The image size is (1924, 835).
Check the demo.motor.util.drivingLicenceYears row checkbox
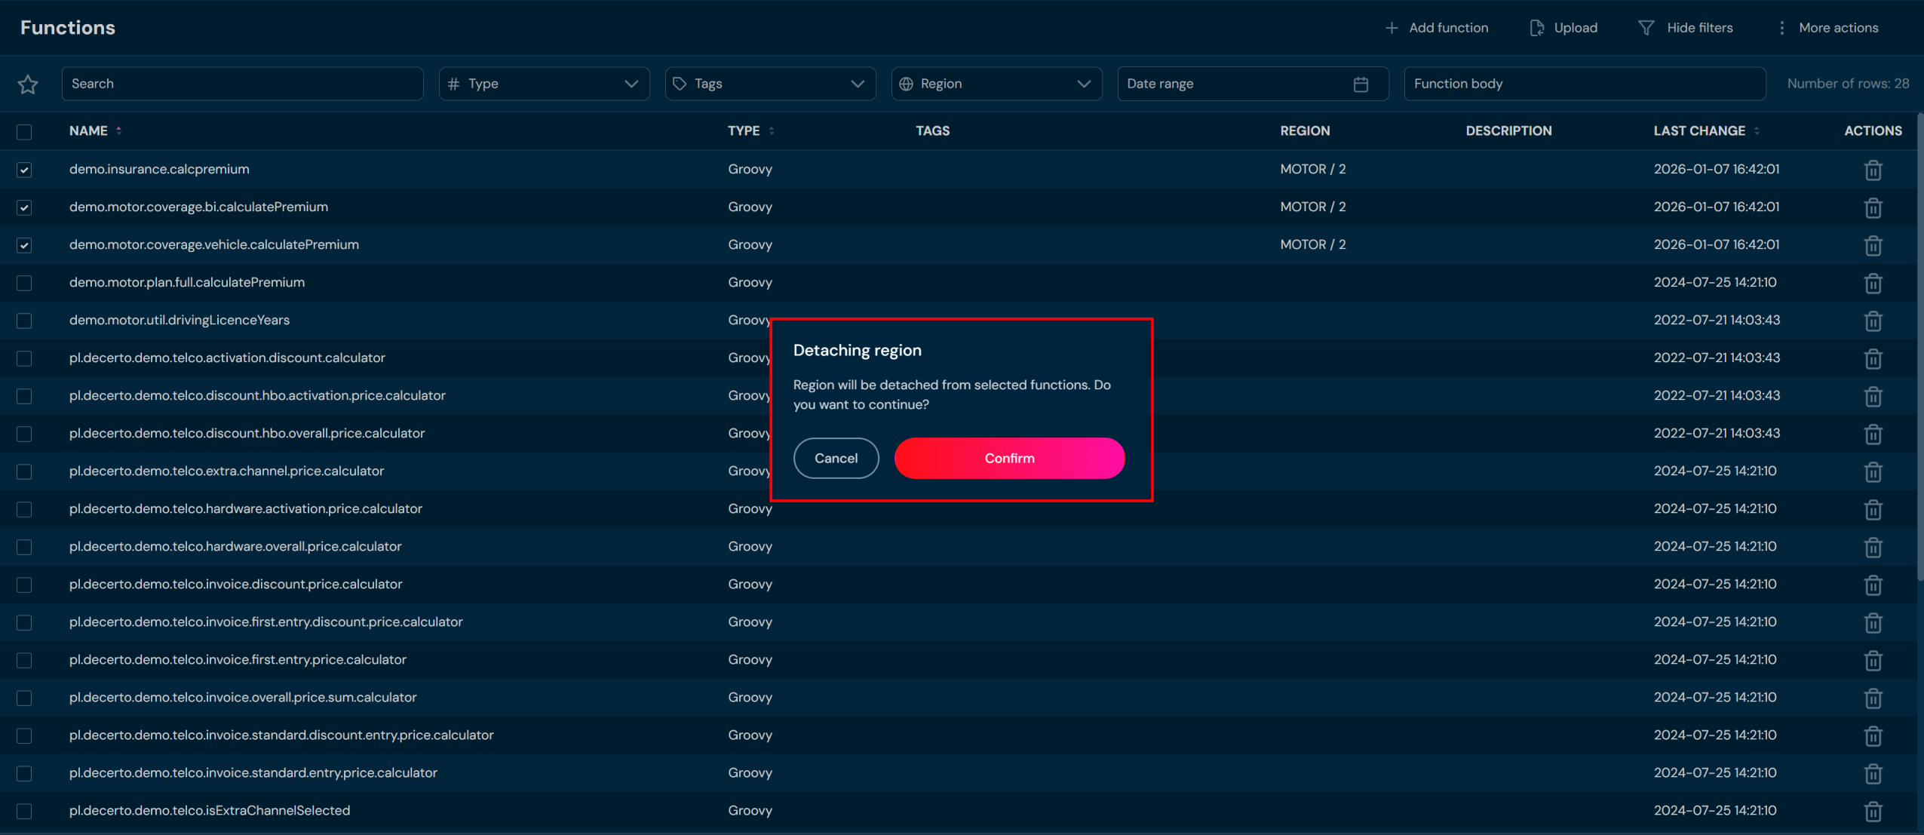point(24,321)
